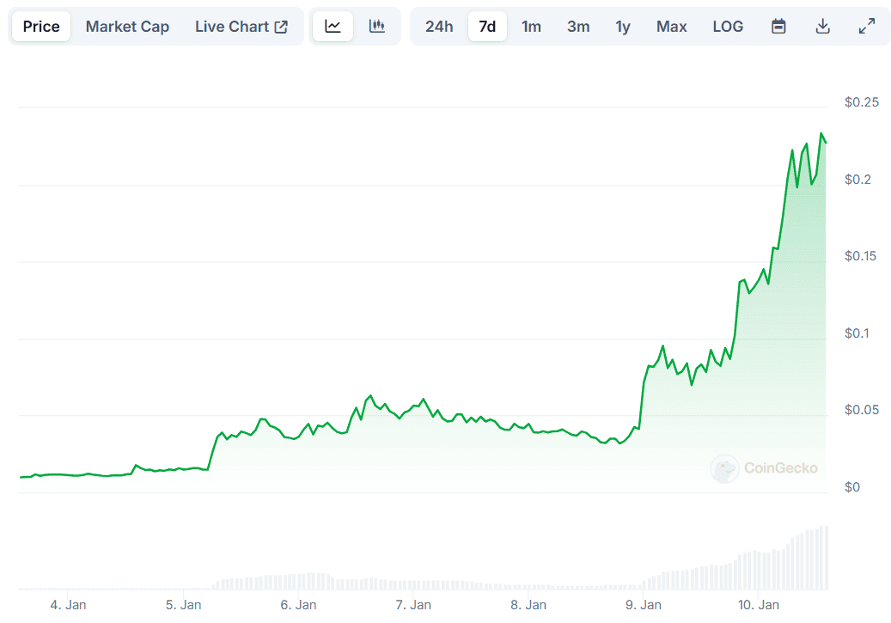Image resolution: width=891 pixels, height=623 pixels.
Task: Click the $0.25 price axis label
Action: coord(862,102)
